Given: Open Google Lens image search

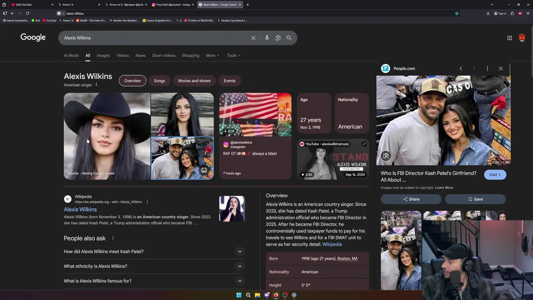Looking at the screenshot, I should click(278, 38).
